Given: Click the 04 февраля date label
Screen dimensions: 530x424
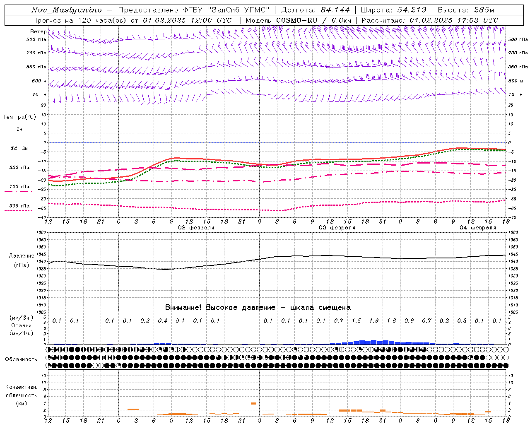Looking at the screenshot, I should coord(478,228).
